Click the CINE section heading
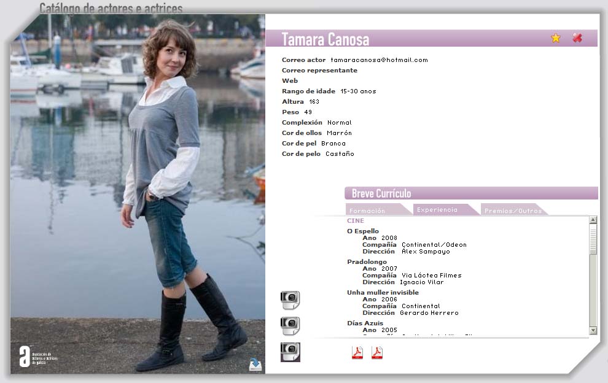Viewport: 608px width, 383px height. (356, 220)
